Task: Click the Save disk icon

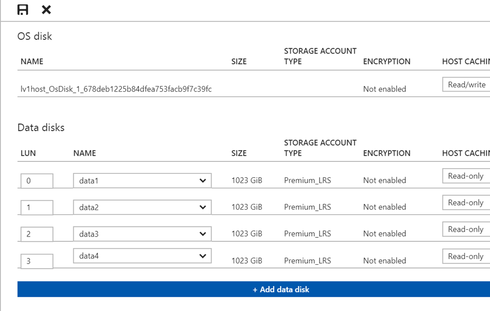Action: (22, 10)
